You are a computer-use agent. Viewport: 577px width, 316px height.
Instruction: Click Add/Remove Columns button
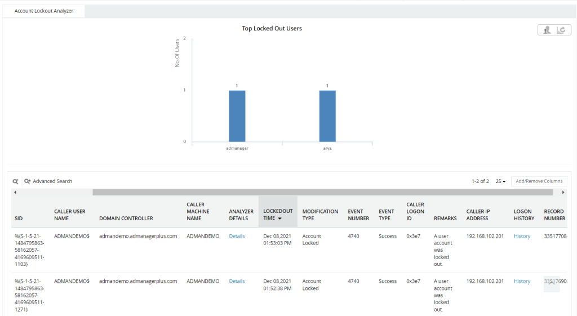tap(539, 181)
